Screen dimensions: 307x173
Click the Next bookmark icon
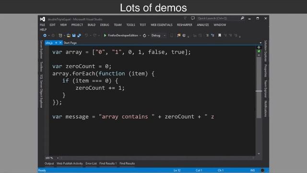pyautogui.click(x=230, y=36)
